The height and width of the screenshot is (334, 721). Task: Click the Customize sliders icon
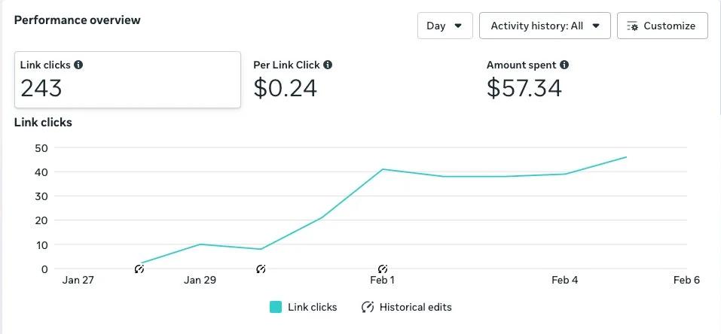(633, 26)
